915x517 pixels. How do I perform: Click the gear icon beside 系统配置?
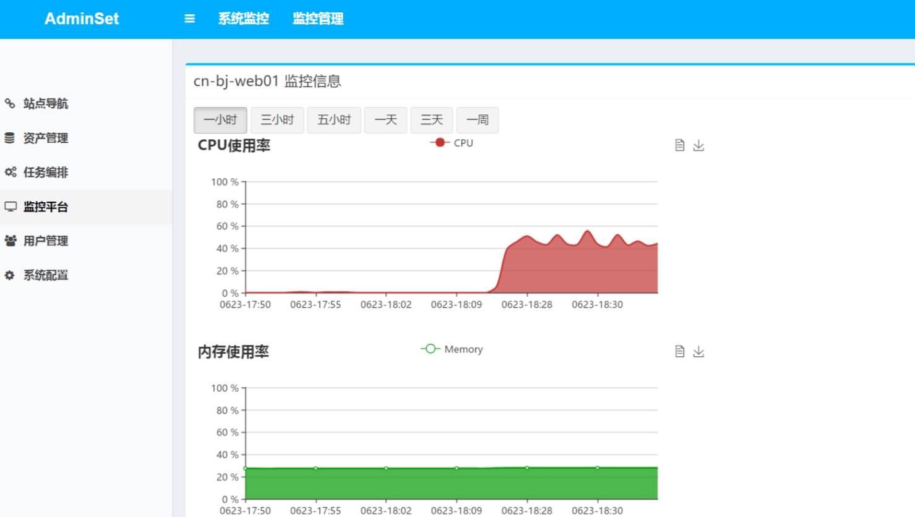pyautogui.click(x=9, y=275)
